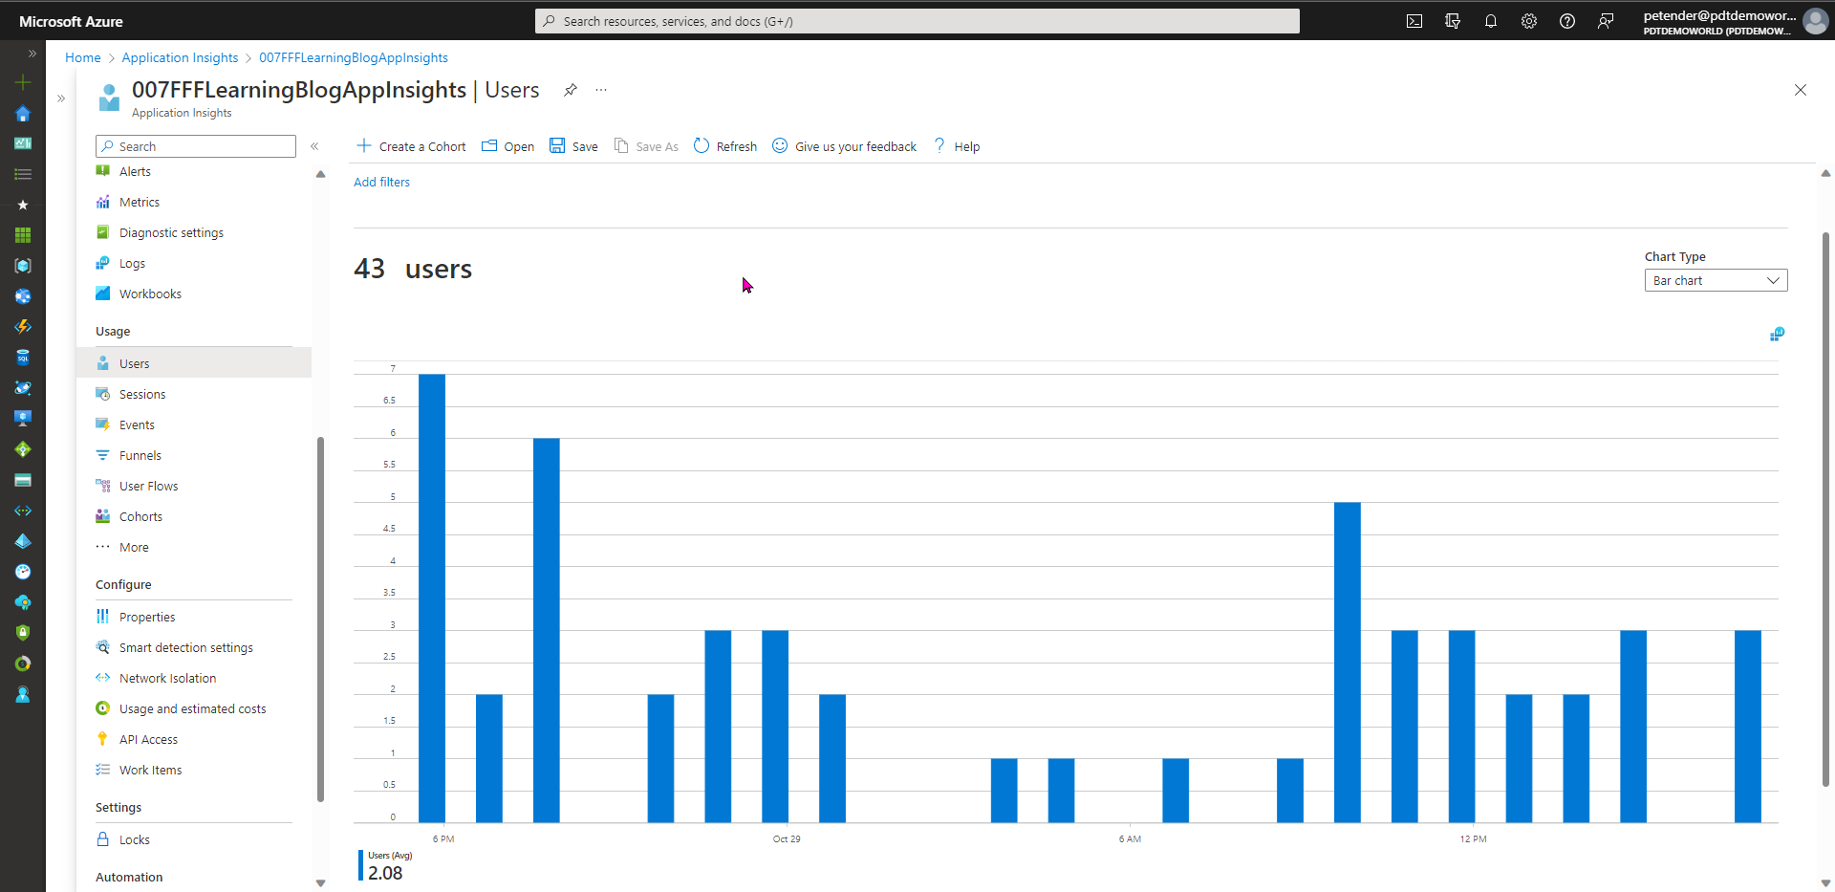Image resolution: width=1835 pixels, height=892 pixels.
Task: Open Azure Cloud Shell from the top bar
Action: click(1414, 21)
